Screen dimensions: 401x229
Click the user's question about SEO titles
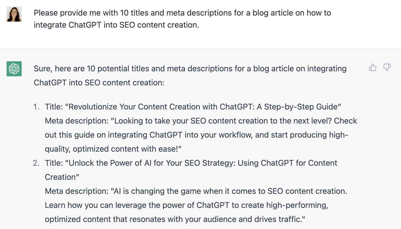click(x=182, y=19)
